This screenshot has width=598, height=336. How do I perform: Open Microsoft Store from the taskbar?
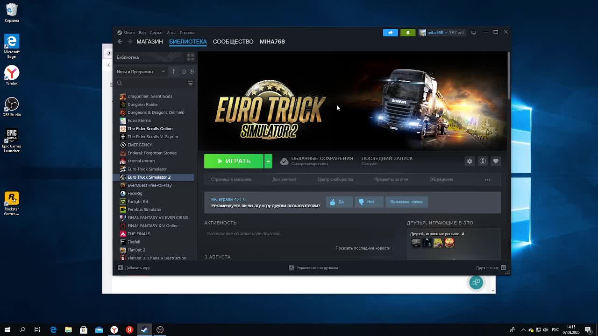tap(84, 330)
